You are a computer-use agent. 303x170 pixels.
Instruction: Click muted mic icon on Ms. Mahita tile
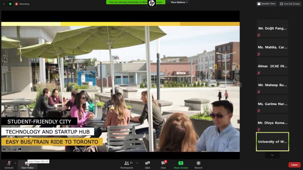[259, 54]
